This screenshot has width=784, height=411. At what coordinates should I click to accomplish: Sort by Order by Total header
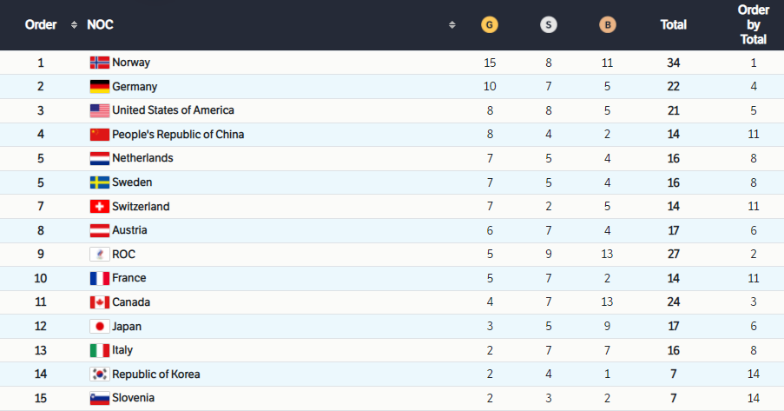(x=753, y=25)
